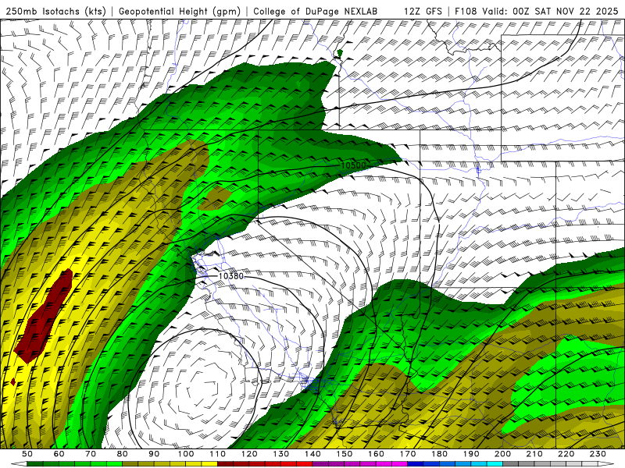Click the 10380 height contour label

[x=231, y=276]
